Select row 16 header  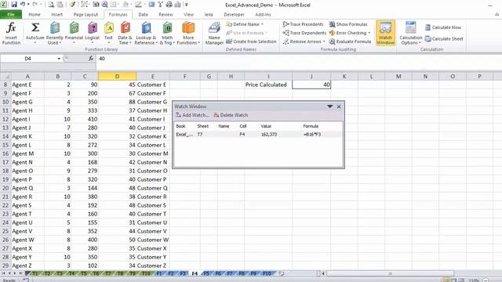(x=5, y=154)
